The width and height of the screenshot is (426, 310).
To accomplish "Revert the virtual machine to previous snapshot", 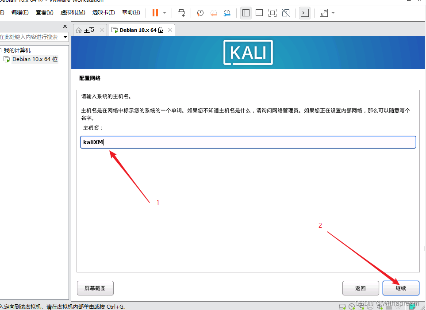I will pos(214,13).
